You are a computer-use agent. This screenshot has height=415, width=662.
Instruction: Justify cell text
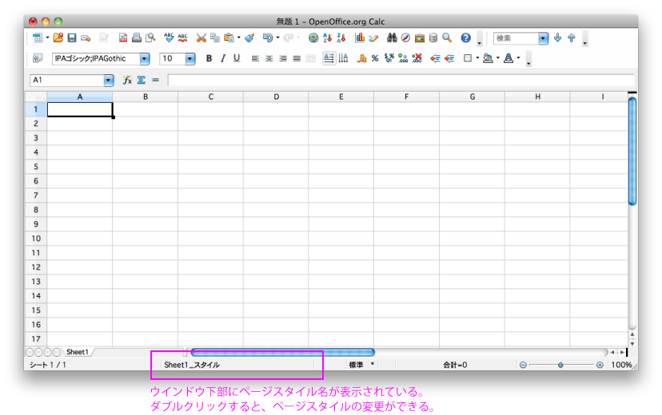(297, 58)
